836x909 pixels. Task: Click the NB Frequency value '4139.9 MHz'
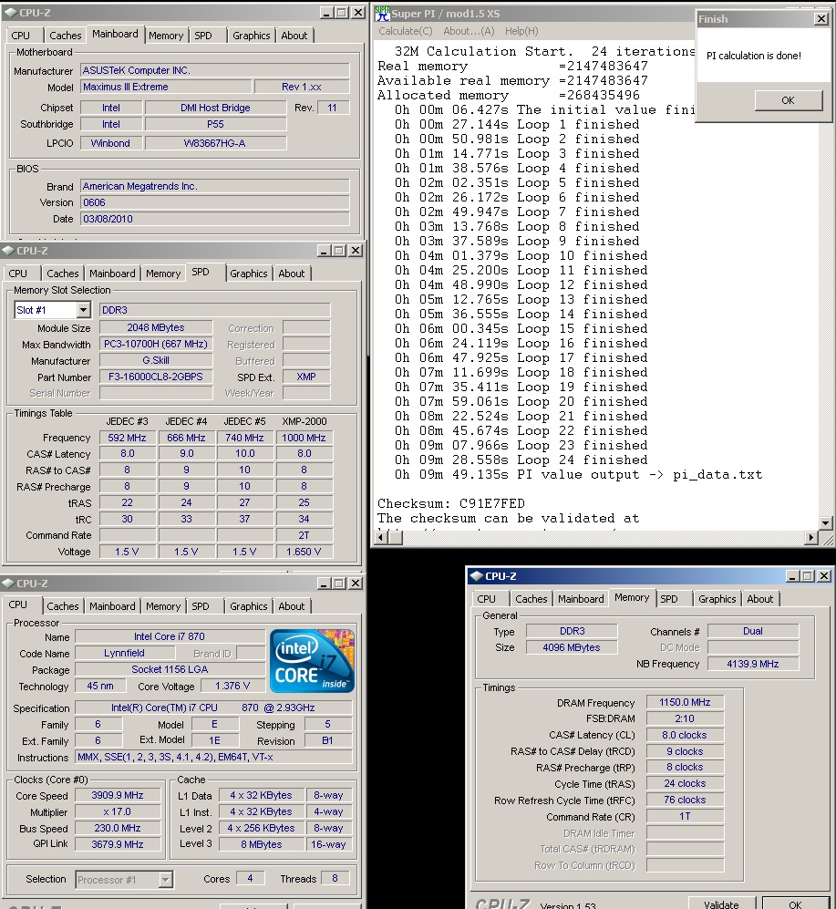[752, 664]
